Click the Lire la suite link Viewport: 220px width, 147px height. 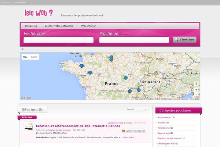[129, 137]
